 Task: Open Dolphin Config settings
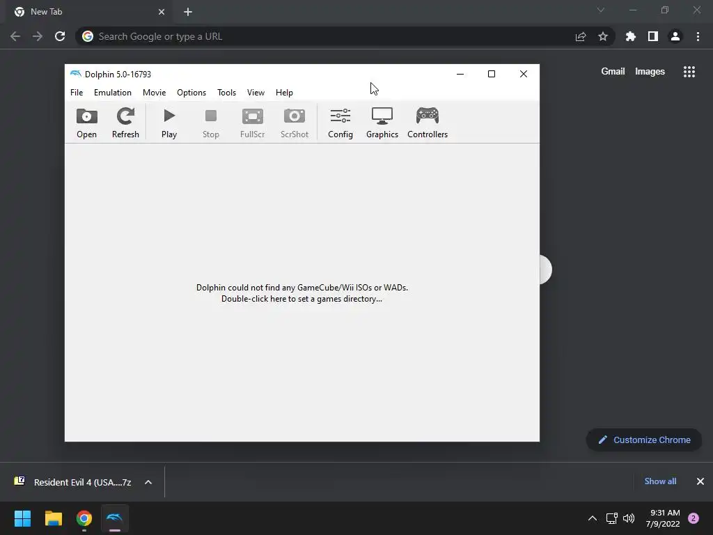click(x=340, y=123)
